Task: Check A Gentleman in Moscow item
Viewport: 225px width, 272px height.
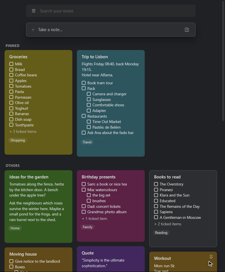Action: (x=156, y=217)
